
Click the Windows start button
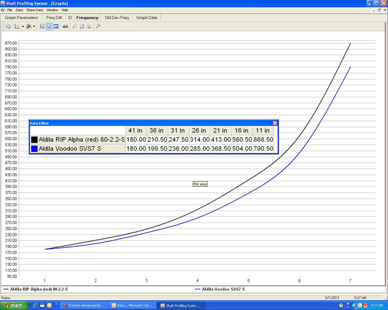pyautogui.click(x=14, y=305)
